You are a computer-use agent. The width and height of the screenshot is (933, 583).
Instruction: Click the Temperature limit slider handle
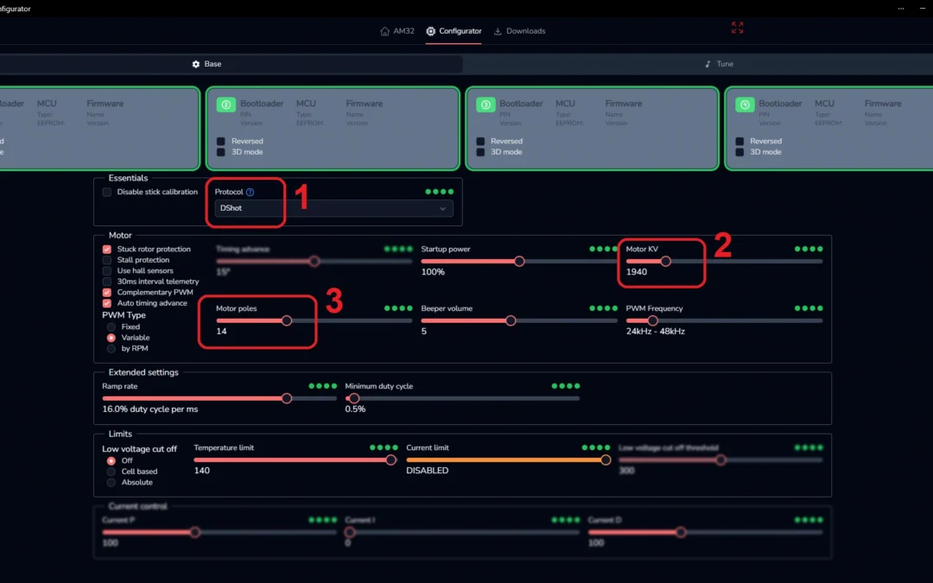point(391,459)
